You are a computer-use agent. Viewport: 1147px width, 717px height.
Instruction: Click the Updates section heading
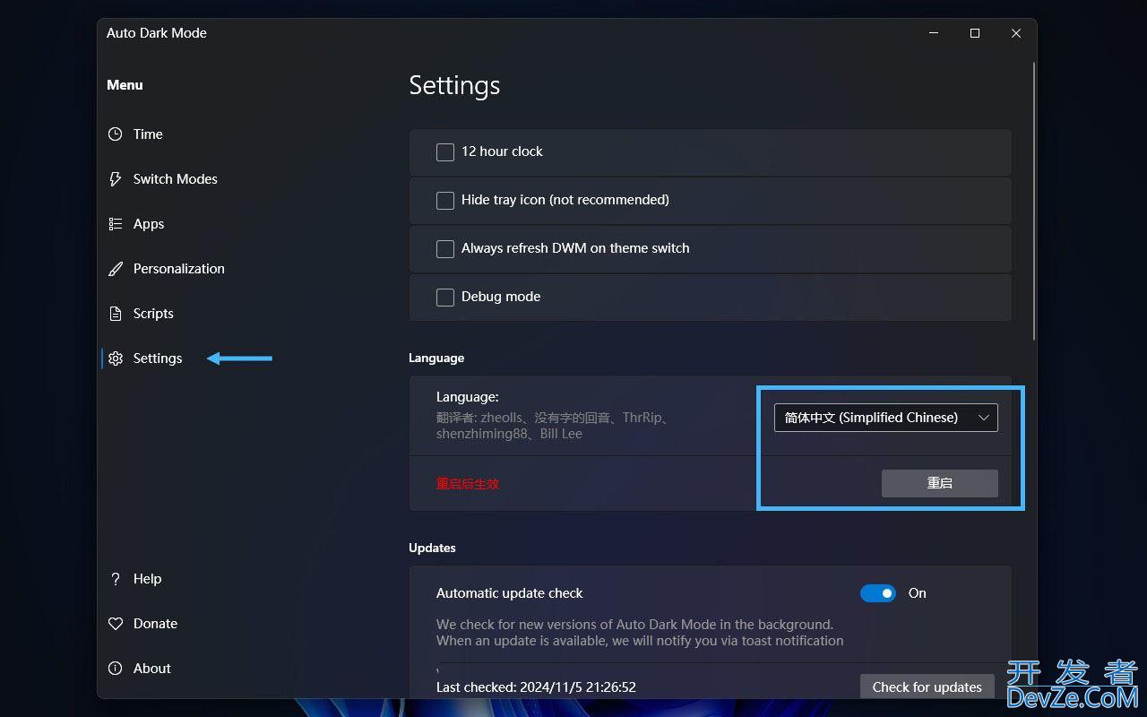click(x=432, y=548)
